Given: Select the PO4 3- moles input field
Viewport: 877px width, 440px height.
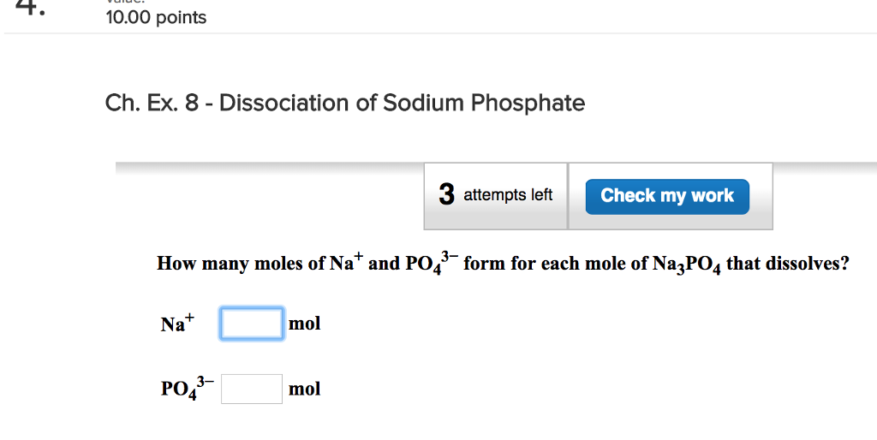Looking at the screenshot, I should 252,389.
